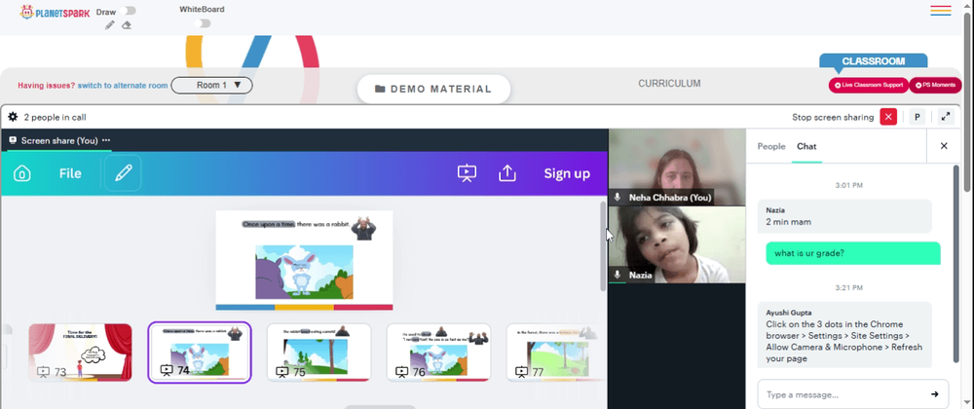Toggle the Draw switch

[x=130, y=11]
